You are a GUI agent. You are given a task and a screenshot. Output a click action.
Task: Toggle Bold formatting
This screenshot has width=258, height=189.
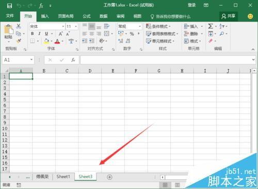pos(33,34)
